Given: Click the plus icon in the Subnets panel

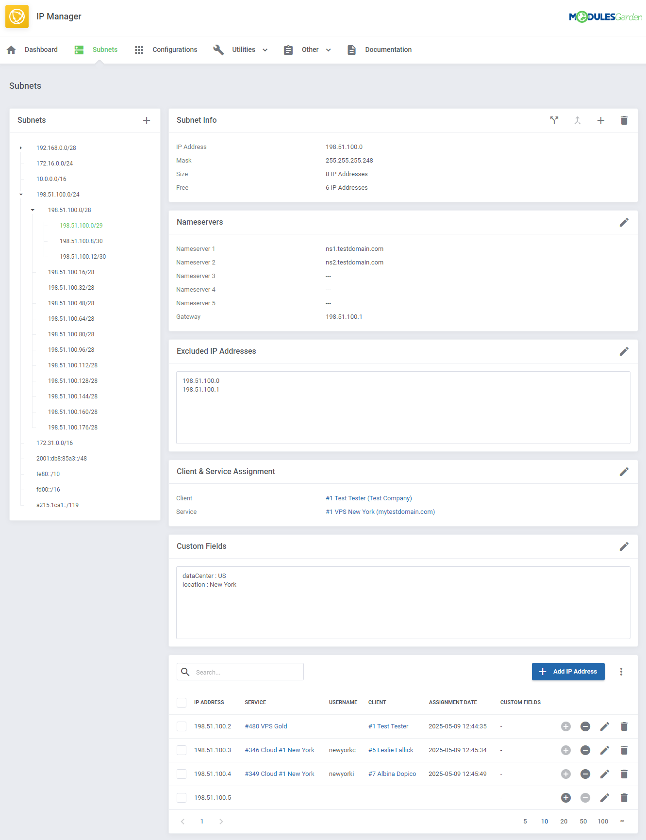Looking at the screenshot, I should [x=147, y=120].
